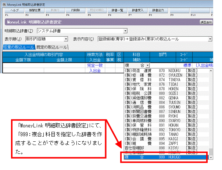
Task: Click the 入出金 cell in second row
Action: 95,70
